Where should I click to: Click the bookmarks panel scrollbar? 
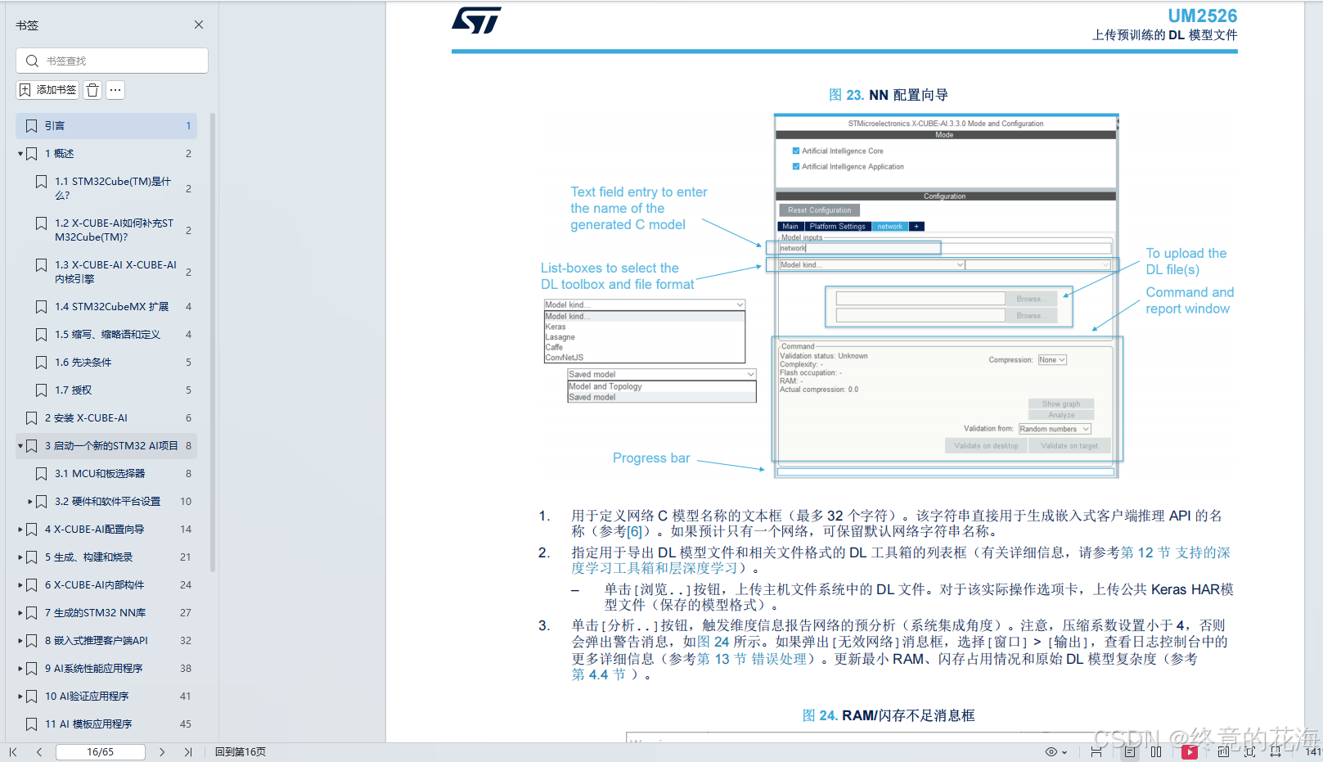[213, 344]
